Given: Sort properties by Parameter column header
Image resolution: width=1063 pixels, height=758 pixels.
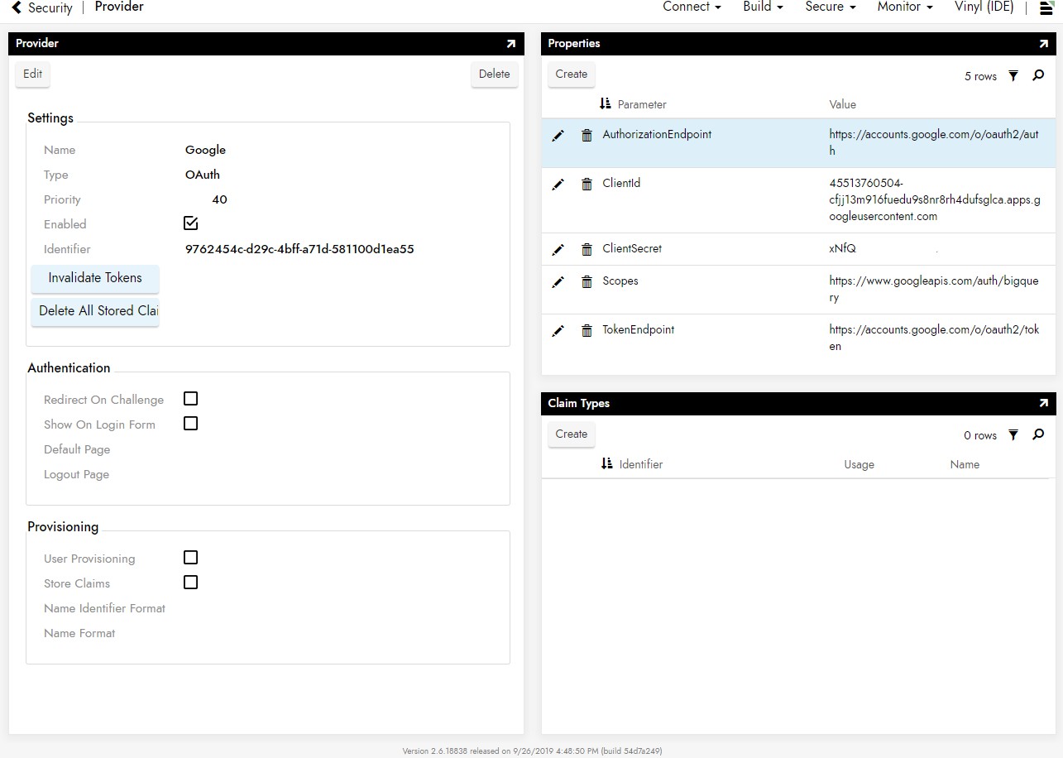Looking at the screenshot, I should click(x=641, y=104).
